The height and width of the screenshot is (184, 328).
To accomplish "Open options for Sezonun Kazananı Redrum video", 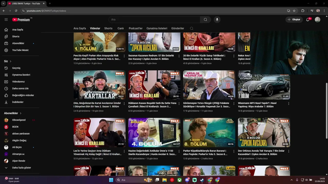I will pos(179,56).
